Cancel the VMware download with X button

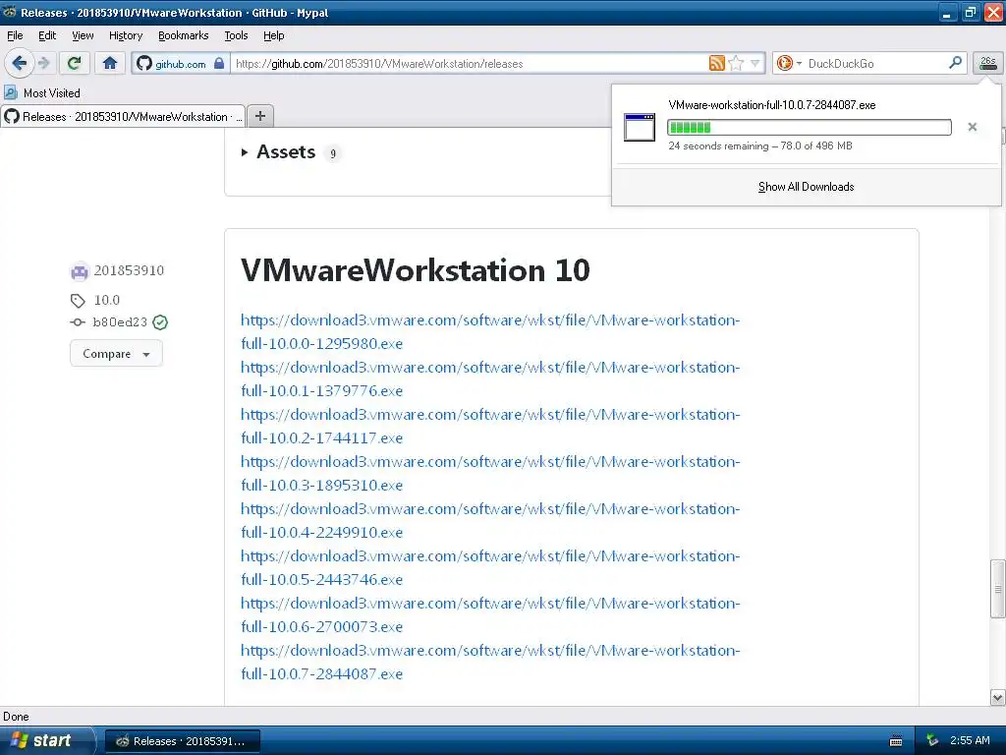pyautogui.click(x=972, y=127)
